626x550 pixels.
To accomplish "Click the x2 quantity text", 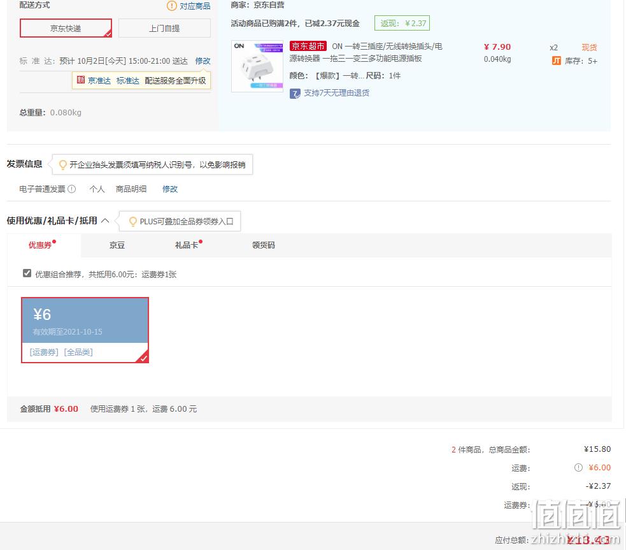I will [x=554, y=48].
